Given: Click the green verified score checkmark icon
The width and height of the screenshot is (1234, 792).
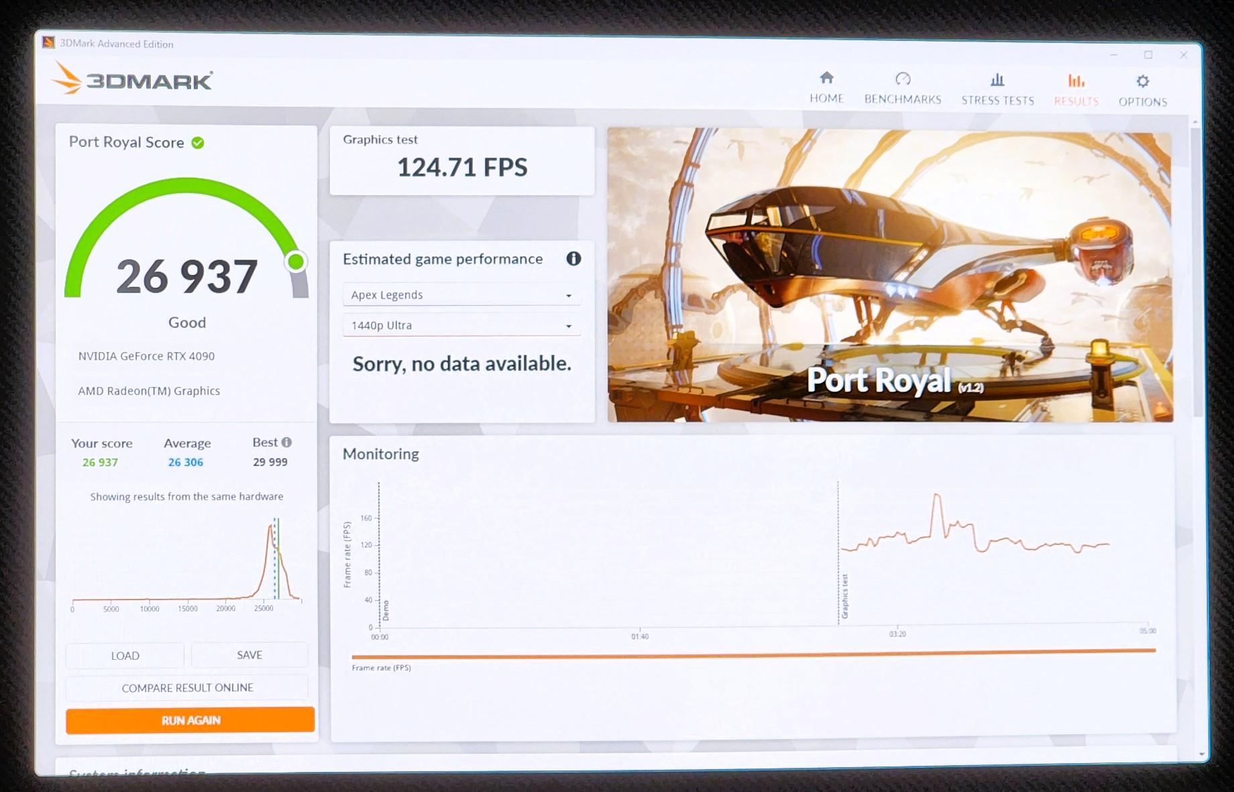Looking at the screenshot, I should click(x=198, y=142).
